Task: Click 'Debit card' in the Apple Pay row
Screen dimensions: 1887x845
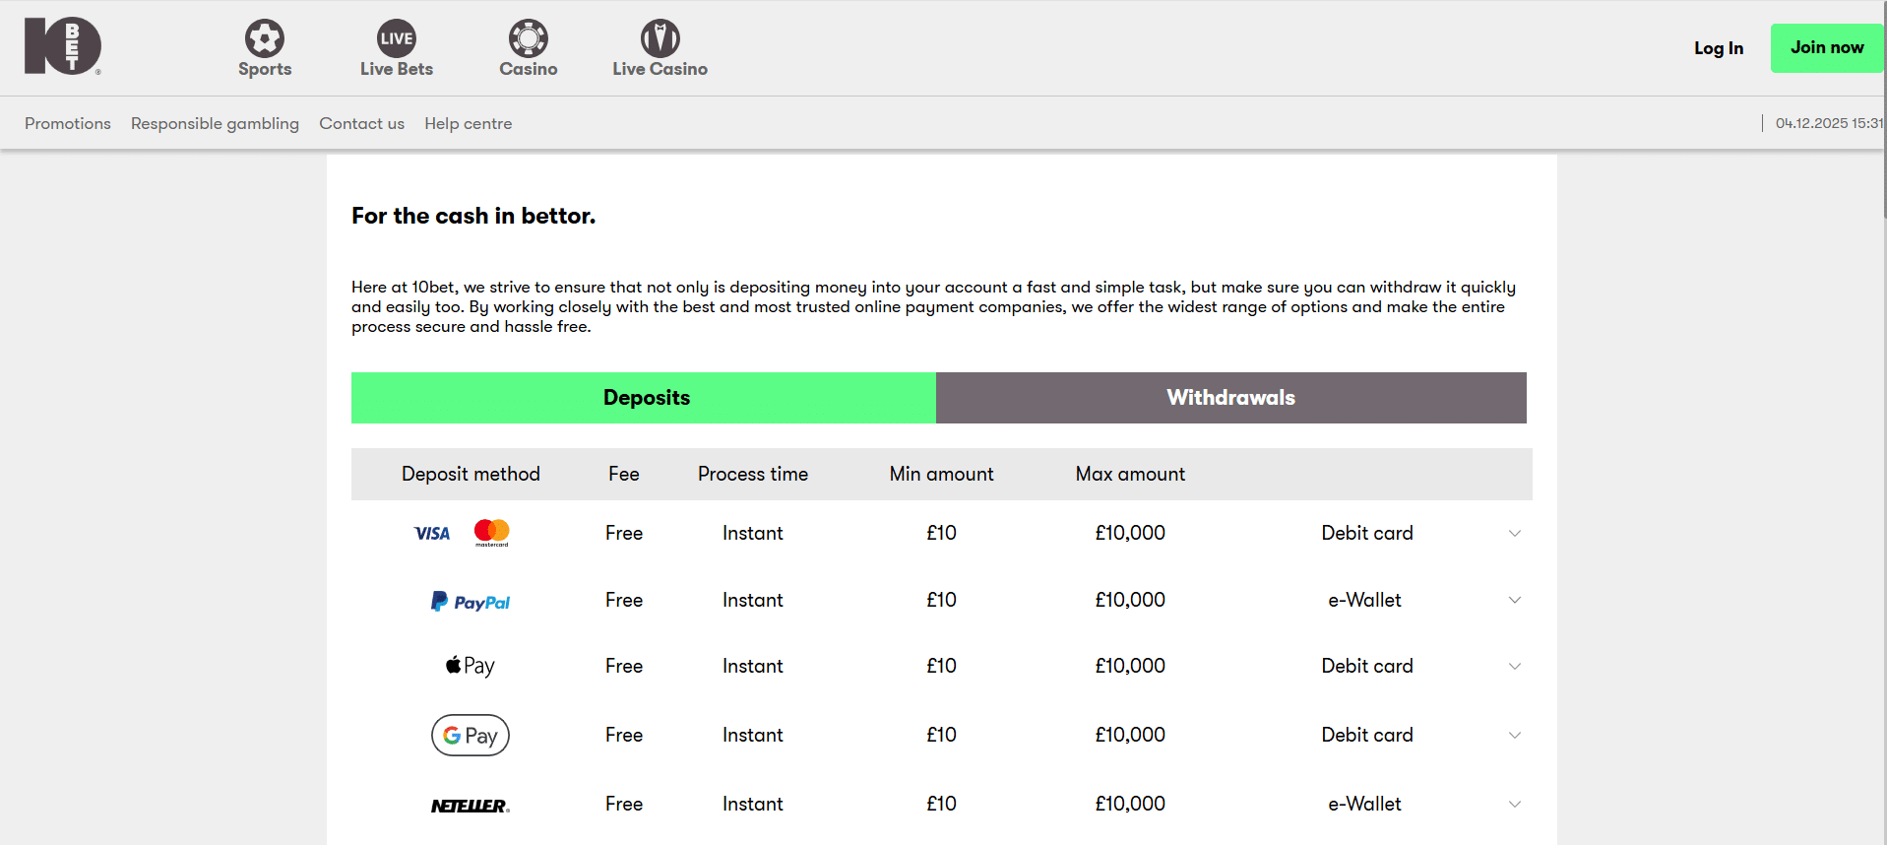Action: (x=1367, y=666)
